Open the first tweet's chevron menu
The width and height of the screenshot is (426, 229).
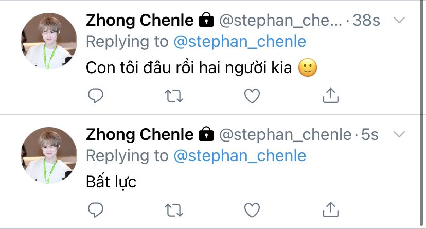tap(400, 21)
